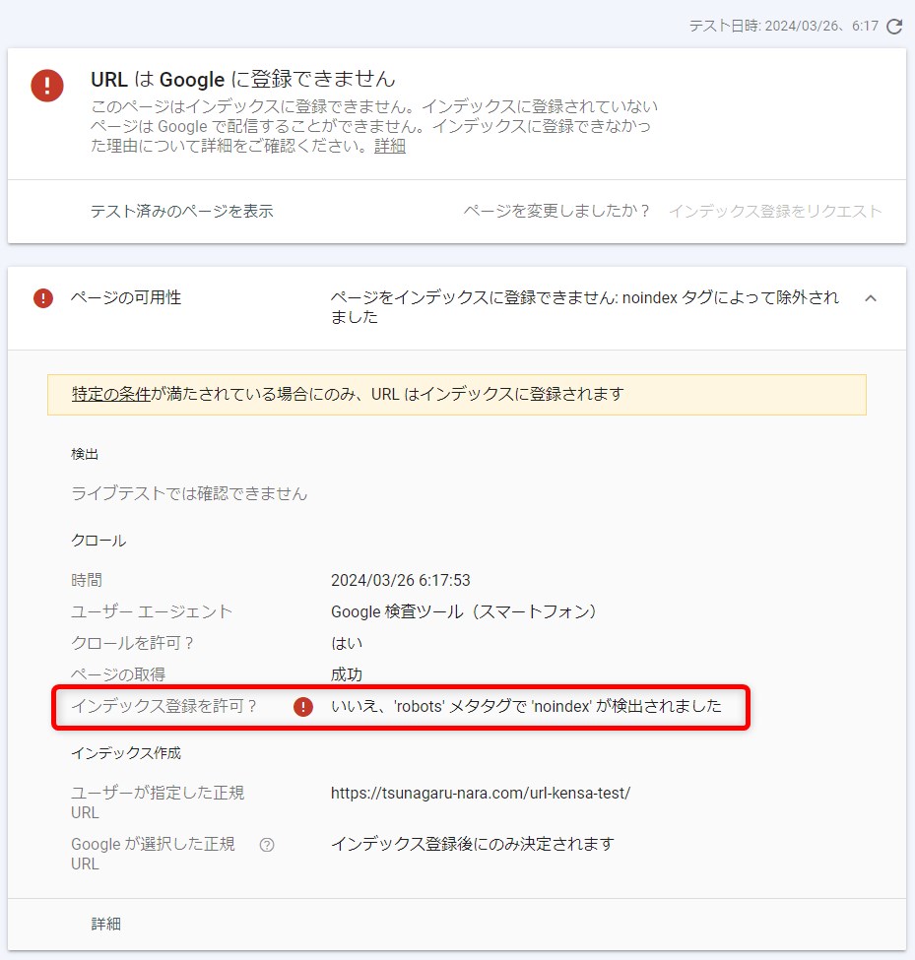Click インデックス登録をリクエスト
The width and height of the screenshot is (915, 960).
(x=775, y=211)
